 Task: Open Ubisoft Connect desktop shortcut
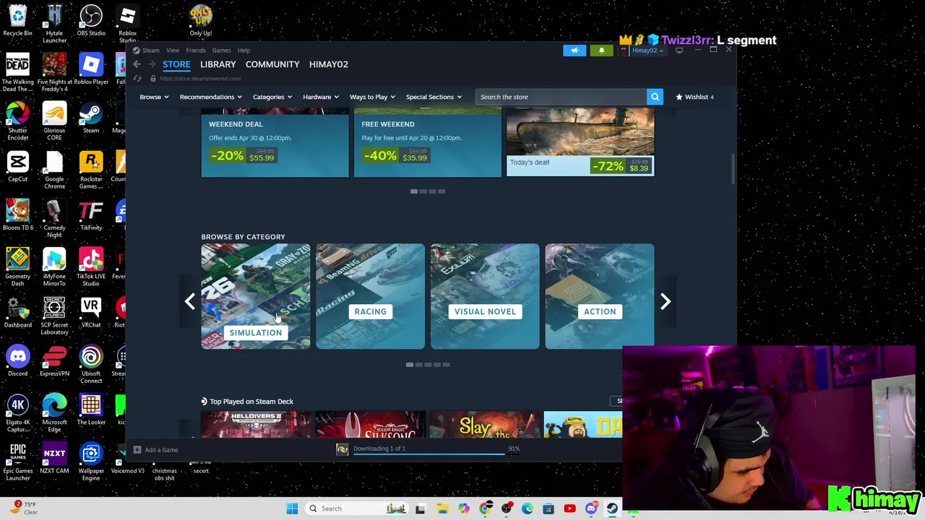coord(91,364)
